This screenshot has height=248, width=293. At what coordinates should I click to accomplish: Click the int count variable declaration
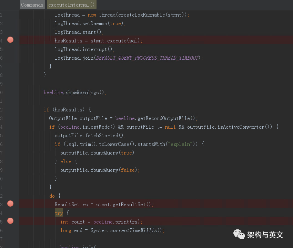pyautogui.click(x=72, y=222)
